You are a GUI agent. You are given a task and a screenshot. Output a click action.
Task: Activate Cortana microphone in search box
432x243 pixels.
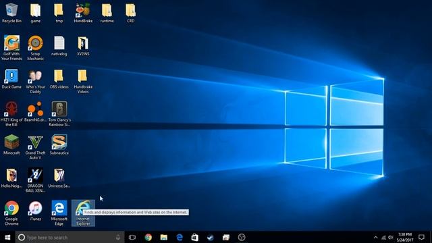pos(118,237)
